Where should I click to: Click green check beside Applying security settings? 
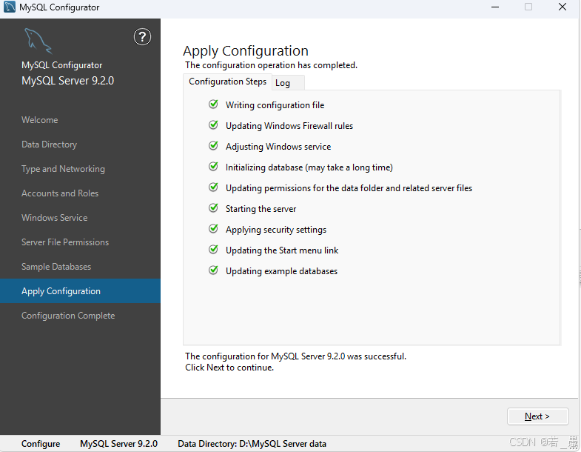(x=213, y=229)
